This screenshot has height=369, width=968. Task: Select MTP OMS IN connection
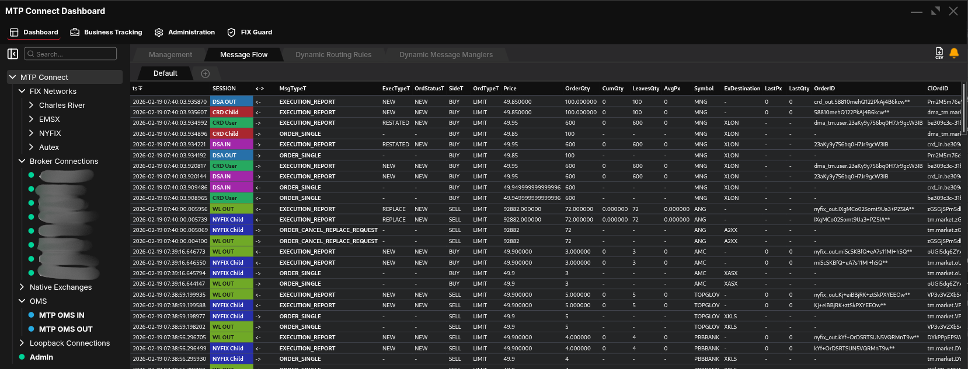61,315
